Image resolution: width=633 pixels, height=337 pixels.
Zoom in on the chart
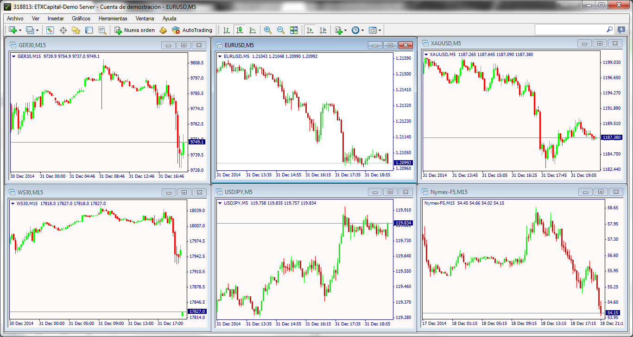(267, 30)
